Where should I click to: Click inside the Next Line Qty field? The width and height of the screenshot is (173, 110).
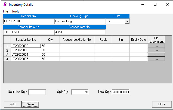pyautogui.click(x=37, y=92)
